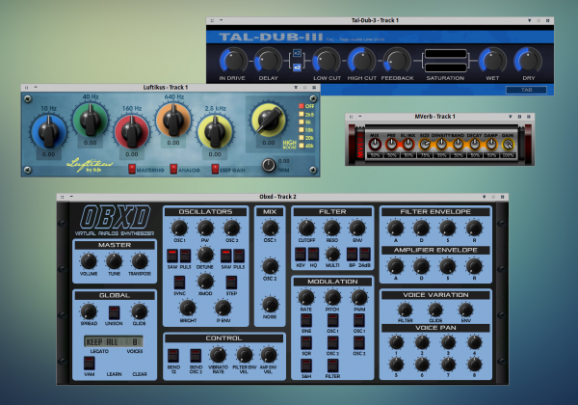578x405 pixels.
Task: Click the orange 640 Hz knob in Luftikus
Action: point(173,120)
